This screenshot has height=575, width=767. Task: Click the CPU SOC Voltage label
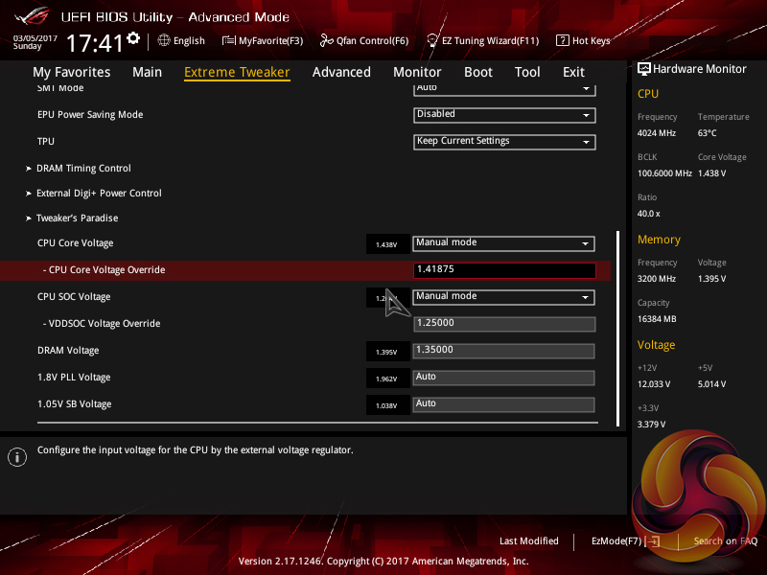(x=74, y=297)
